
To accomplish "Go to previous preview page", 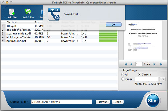I will [x=131, y=64].
